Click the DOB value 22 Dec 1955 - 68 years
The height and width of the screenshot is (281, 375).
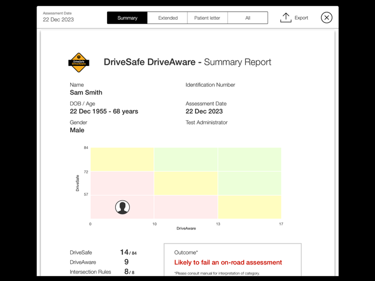coord(104,111)
